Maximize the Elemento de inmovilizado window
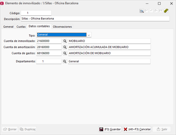The height and width of the screenshot is (135, 176). pyautogui.click(x=159, y=4)
